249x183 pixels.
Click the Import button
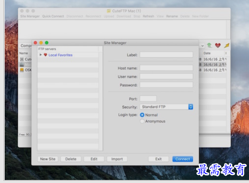tap(117, 159)
